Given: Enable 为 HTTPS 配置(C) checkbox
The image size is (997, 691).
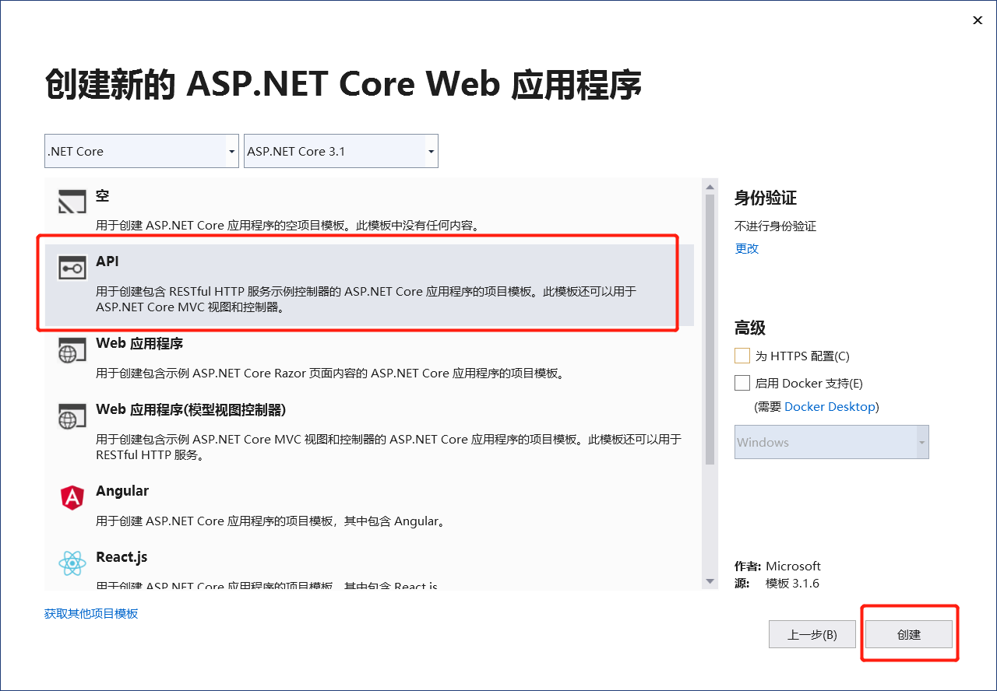Looking at the screenshot, I should point(742,356).
